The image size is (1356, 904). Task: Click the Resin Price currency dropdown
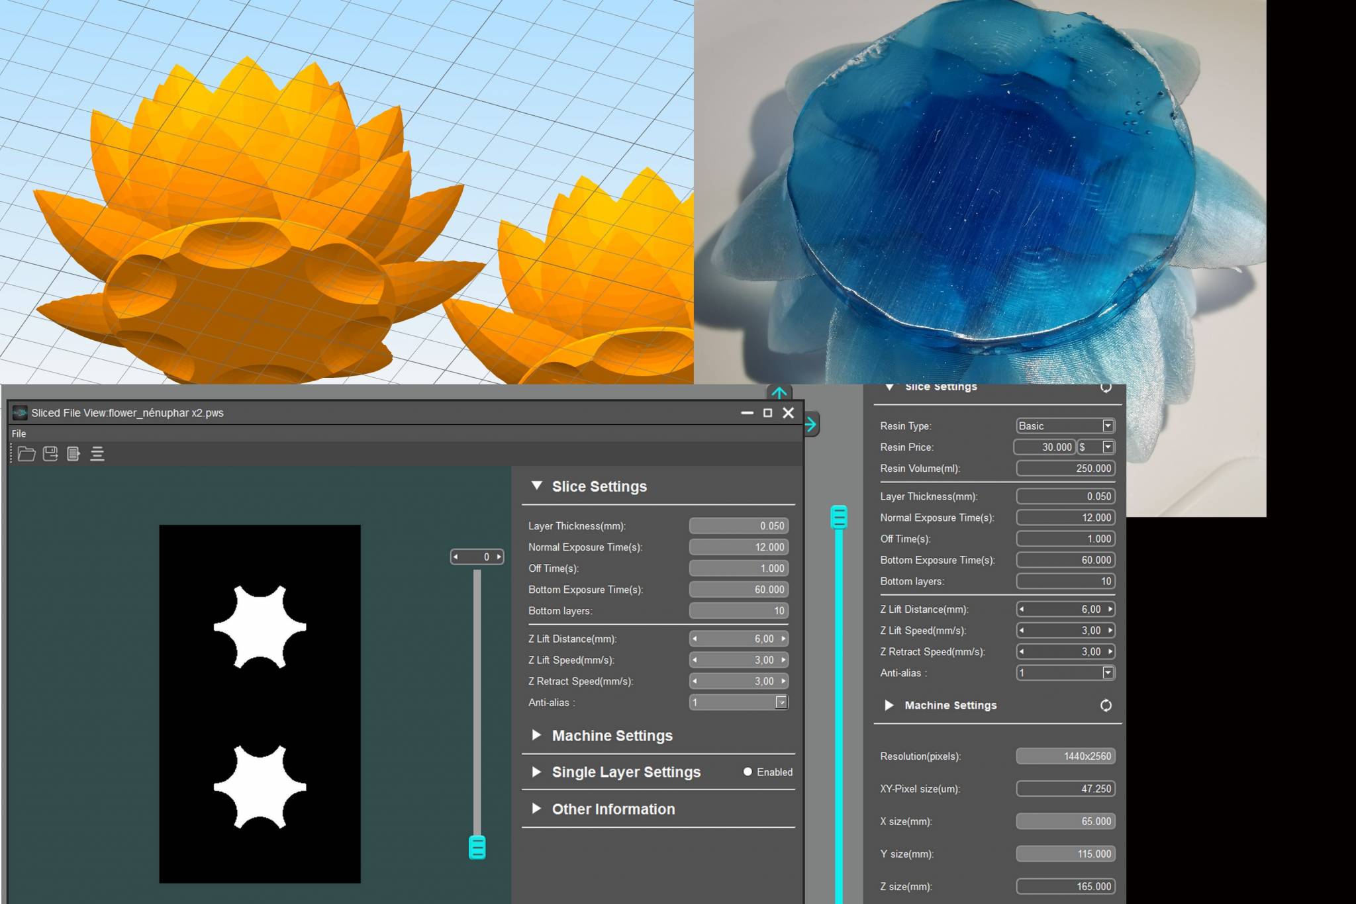[1096, 447]
